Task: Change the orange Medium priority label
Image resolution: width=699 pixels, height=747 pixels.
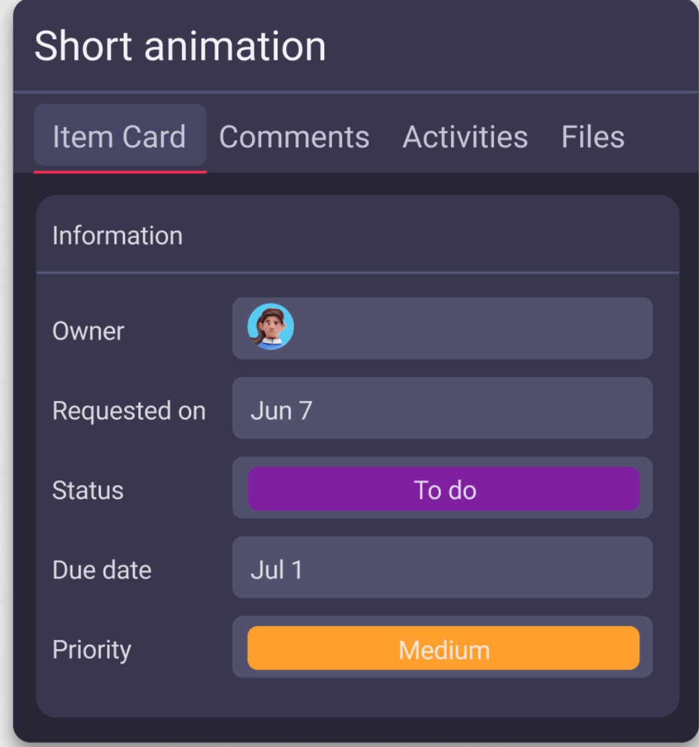Action: point(444,649)
